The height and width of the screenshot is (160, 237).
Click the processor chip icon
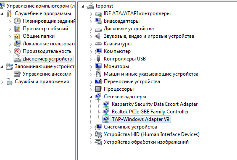point(98,89)
